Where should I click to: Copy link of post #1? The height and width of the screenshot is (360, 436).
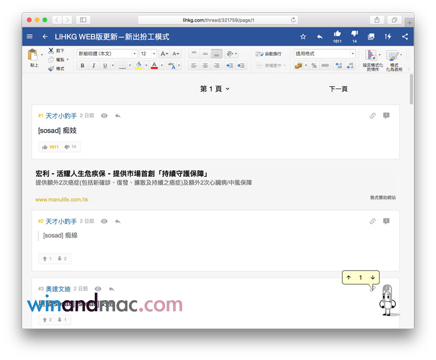click(x=373, y=116)
